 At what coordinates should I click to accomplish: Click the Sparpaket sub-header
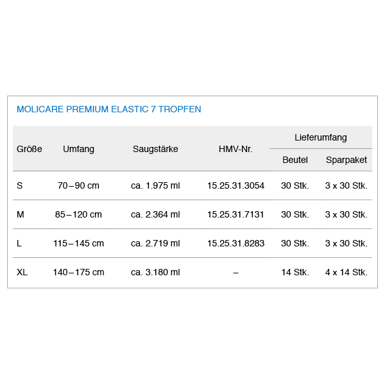point(346,160)
